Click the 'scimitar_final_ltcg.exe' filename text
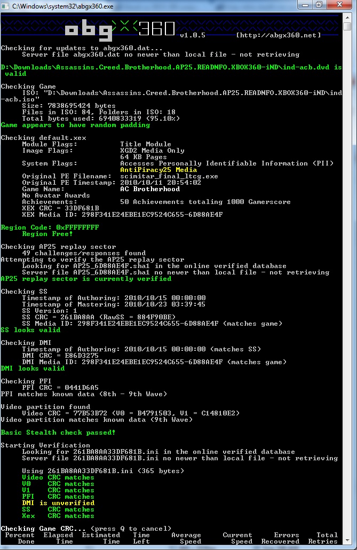The image size is (357, 550). click(x=169, y=176)
